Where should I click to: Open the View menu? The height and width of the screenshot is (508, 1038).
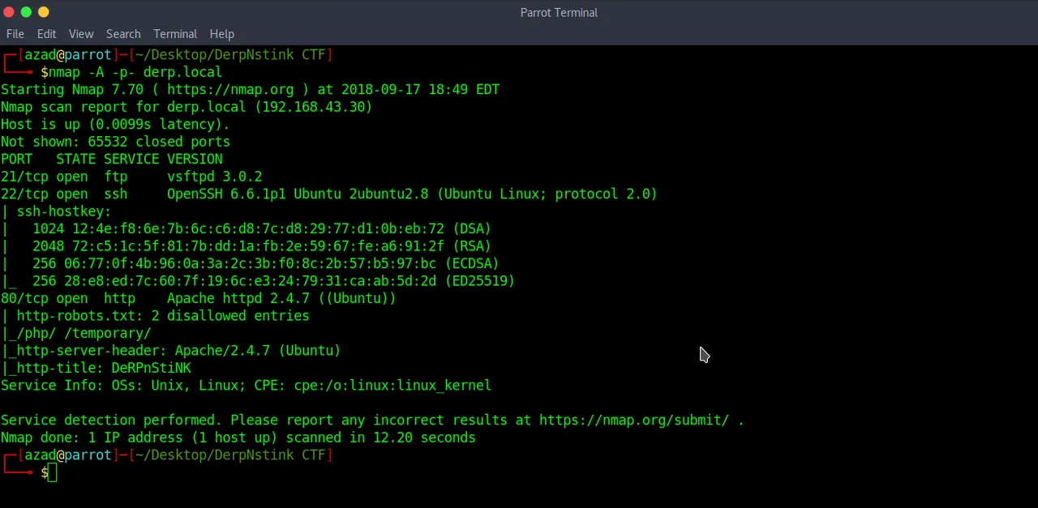coord(81,34)
